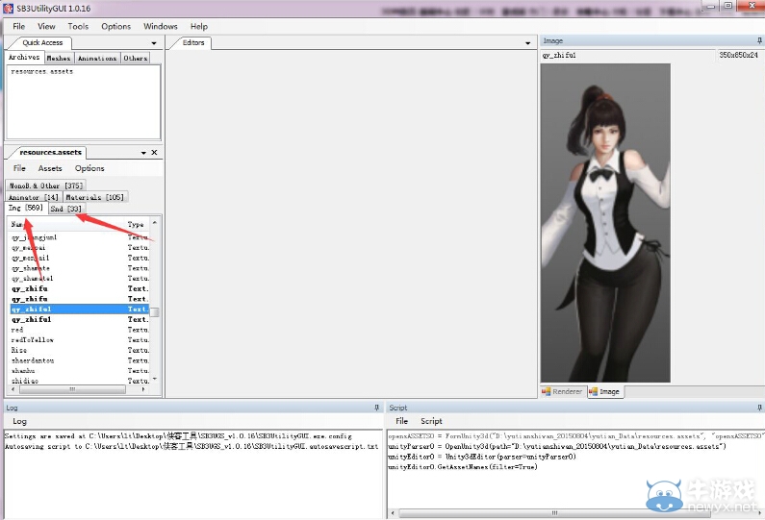This screenshot has width=765, height=520.
Task: Open the File menu of resources.assets panel
Action: pos(19,168)
